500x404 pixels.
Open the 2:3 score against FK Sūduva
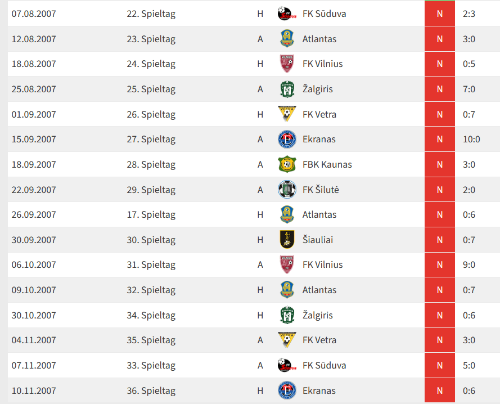tap(469, 14)
